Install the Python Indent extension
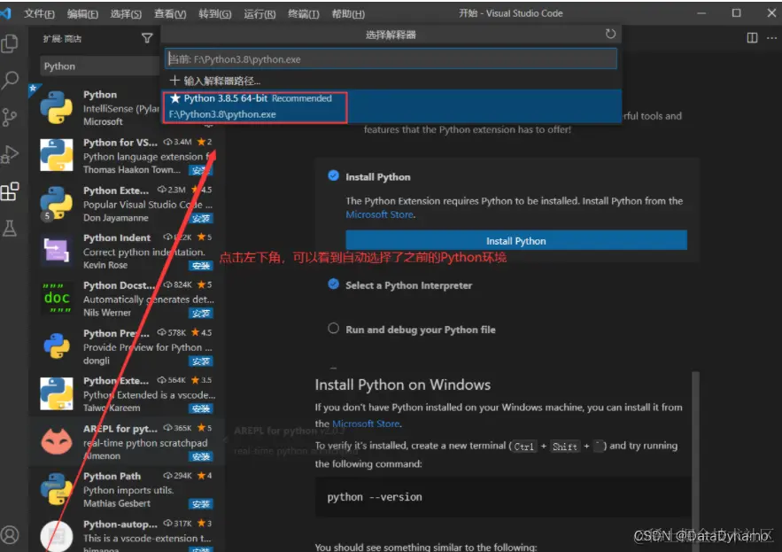 (200, 266)
